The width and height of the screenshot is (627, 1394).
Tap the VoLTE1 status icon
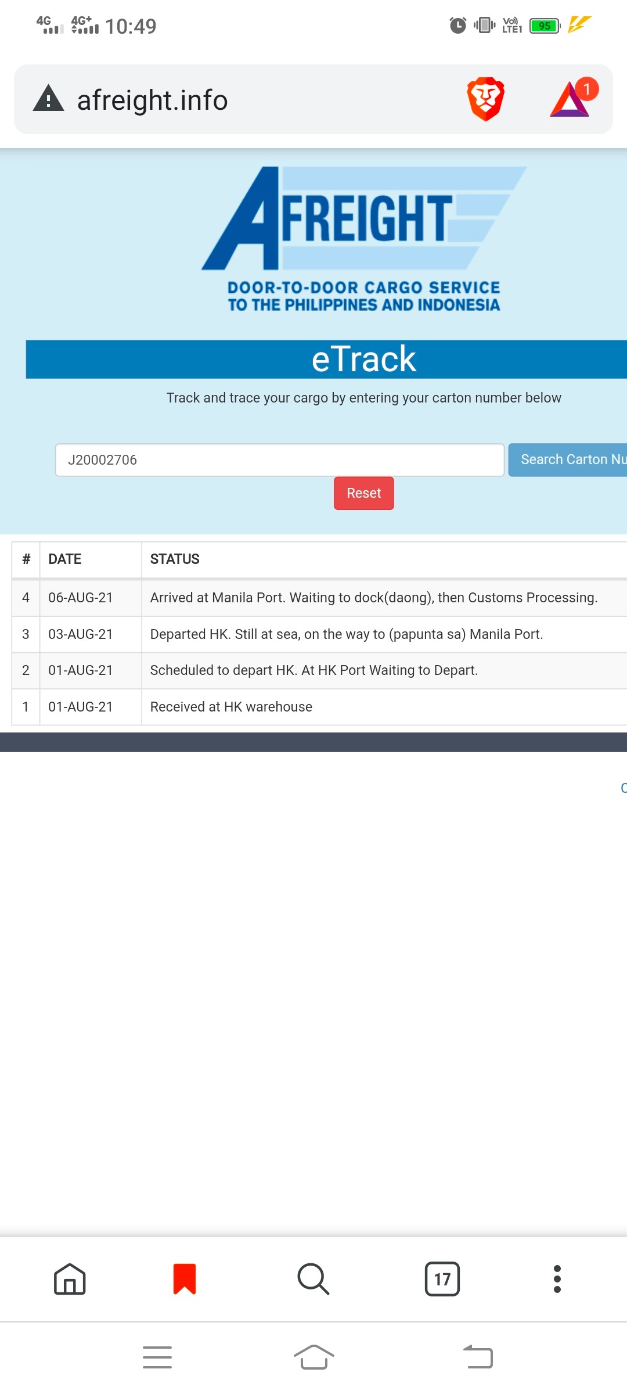click(512, 26)
